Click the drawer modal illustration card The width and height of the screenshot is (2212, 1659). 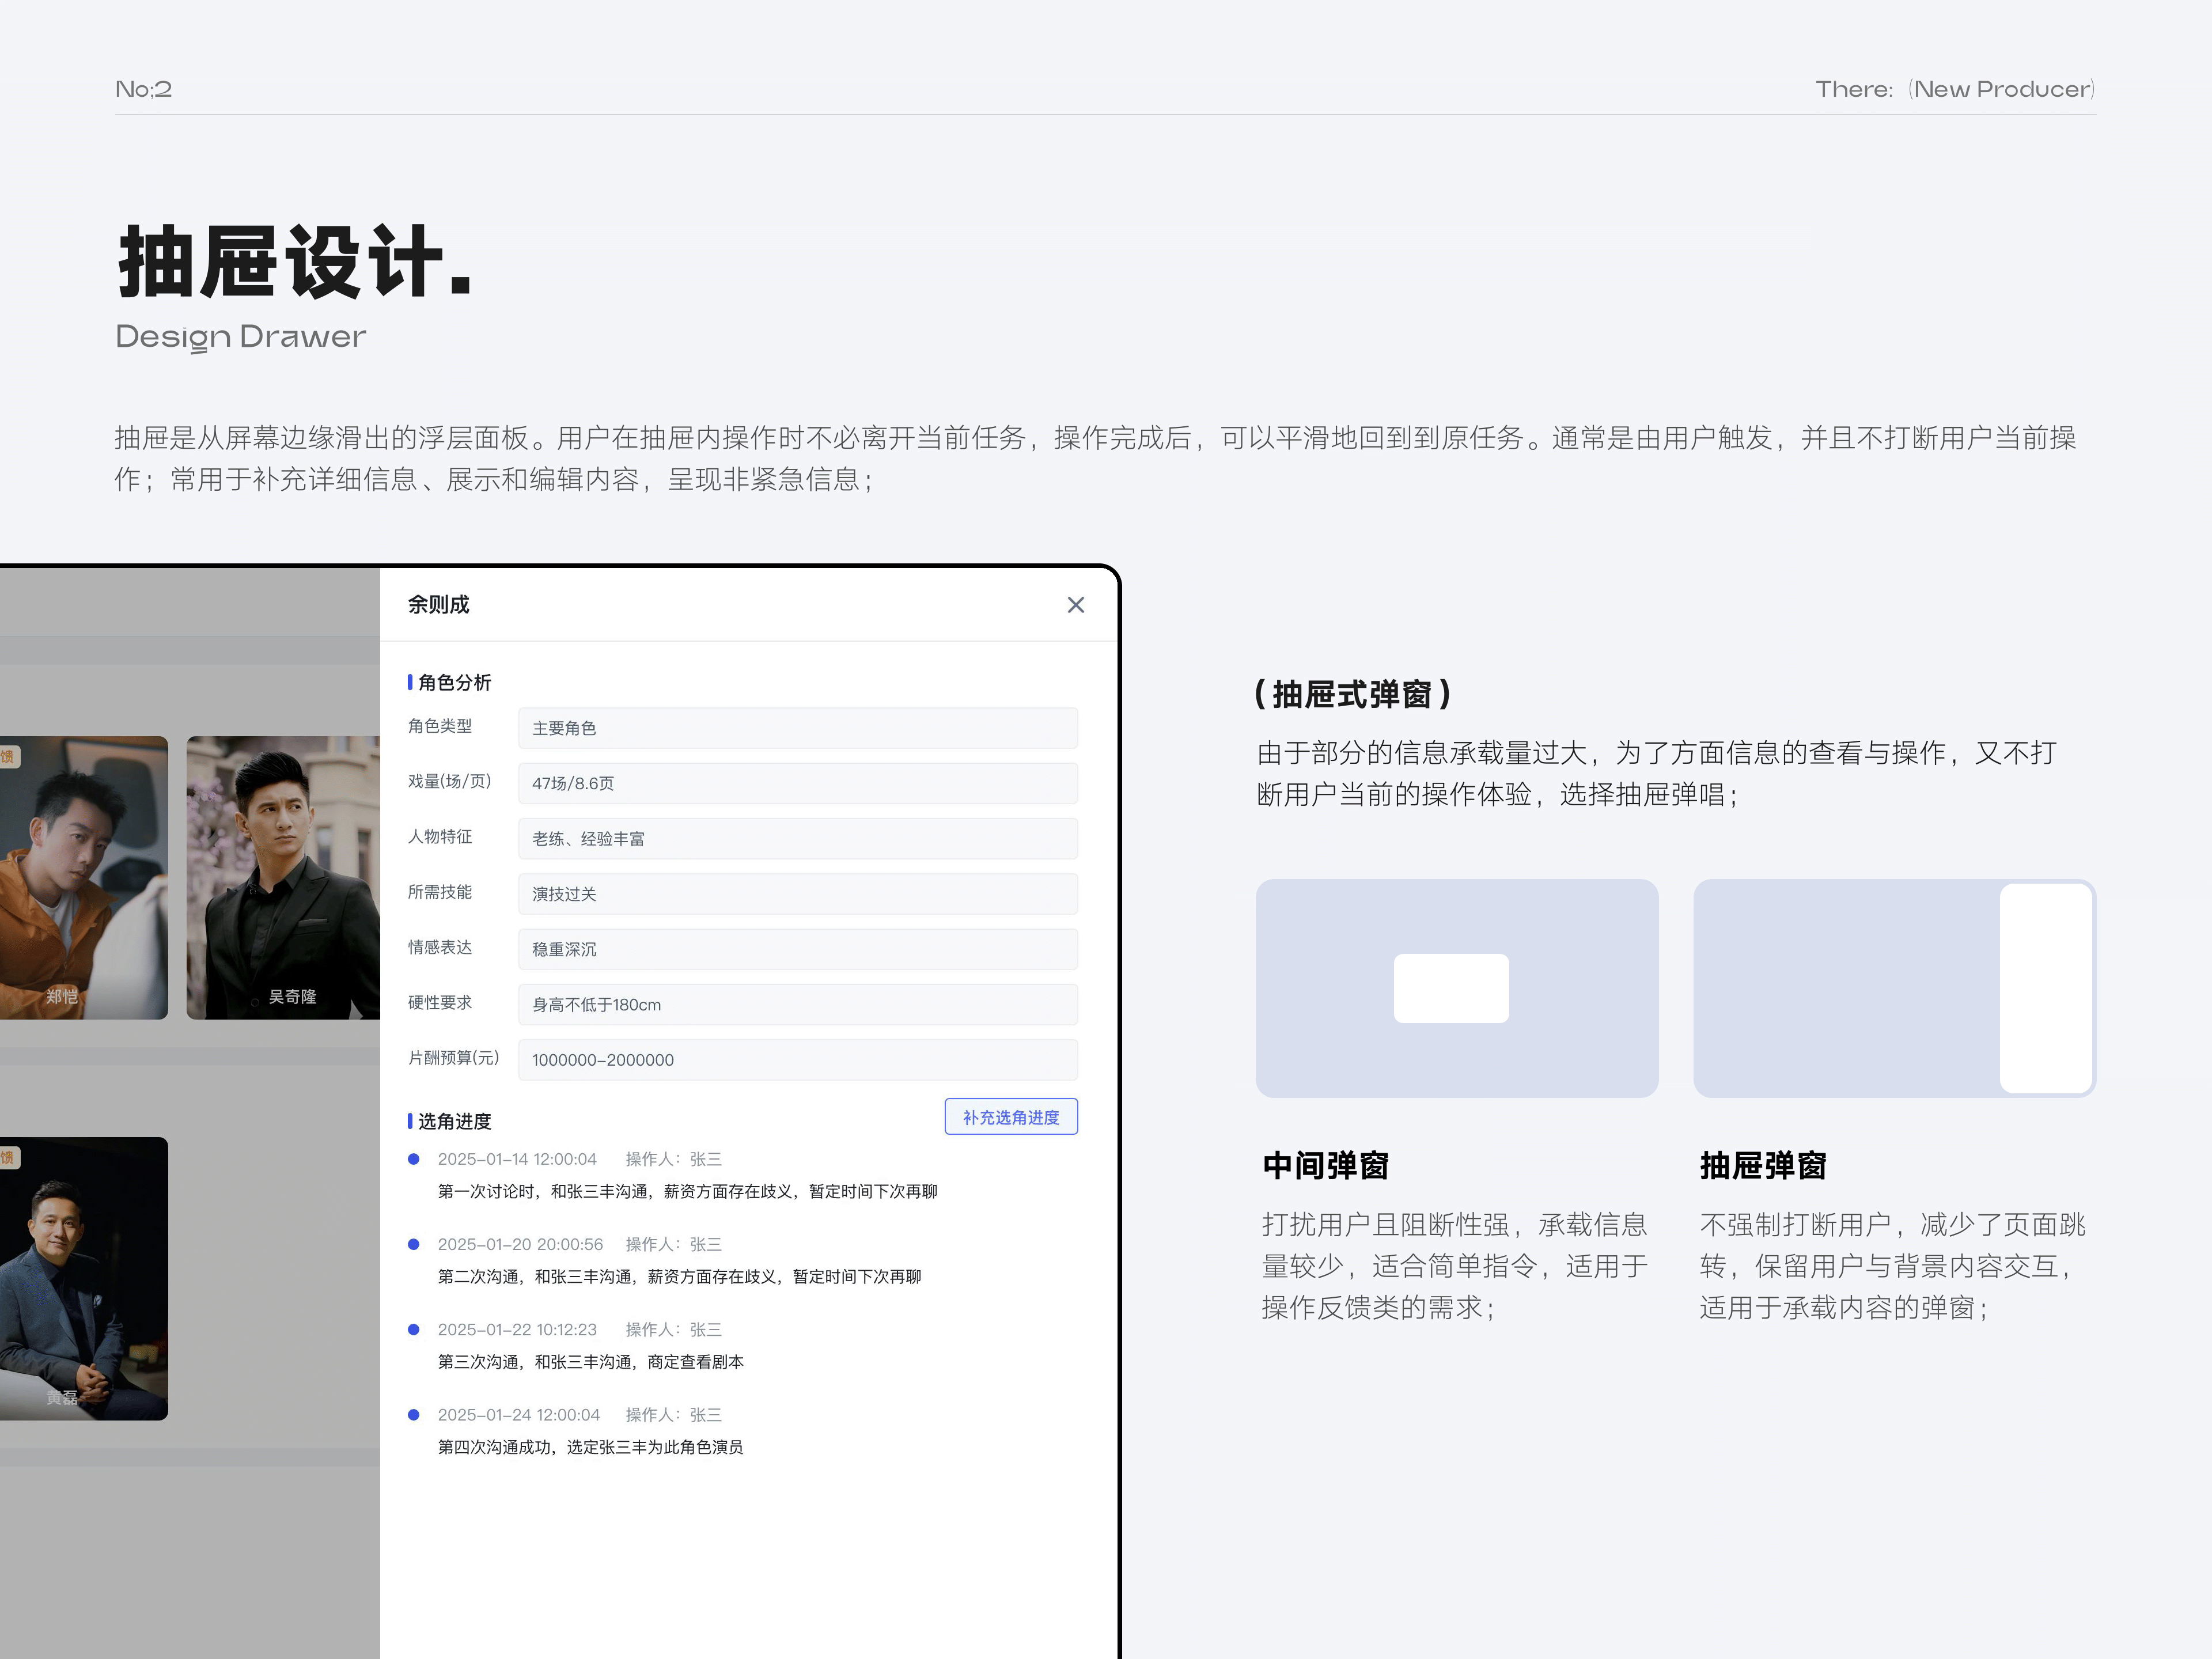(x=1894, y=988)
